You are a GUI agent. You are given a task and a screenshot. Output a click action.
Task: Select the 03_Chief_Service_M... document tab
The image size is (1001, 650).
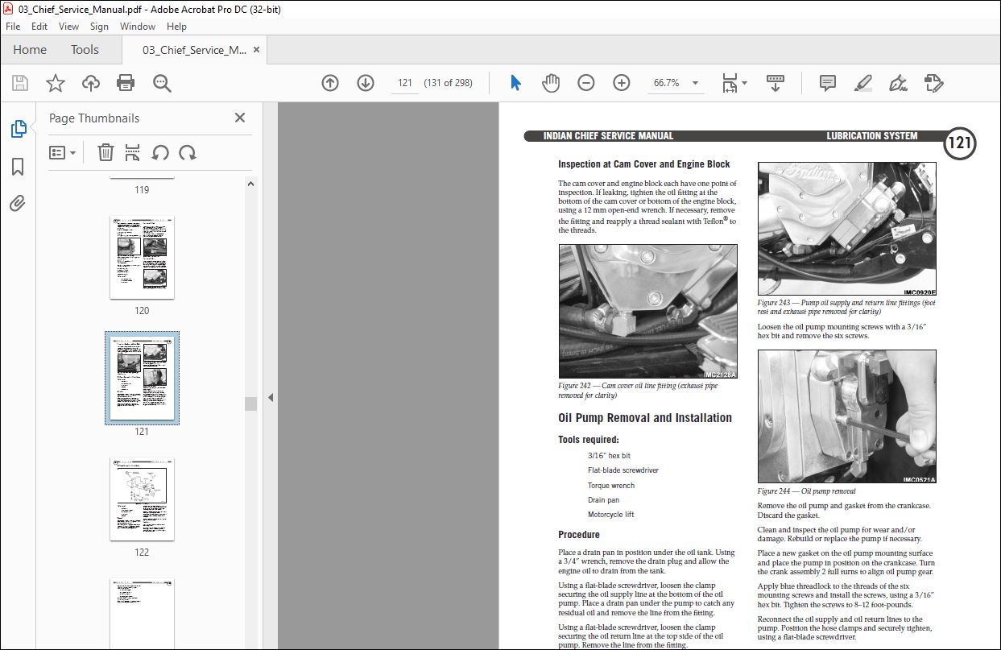click(x=194, y=50)
